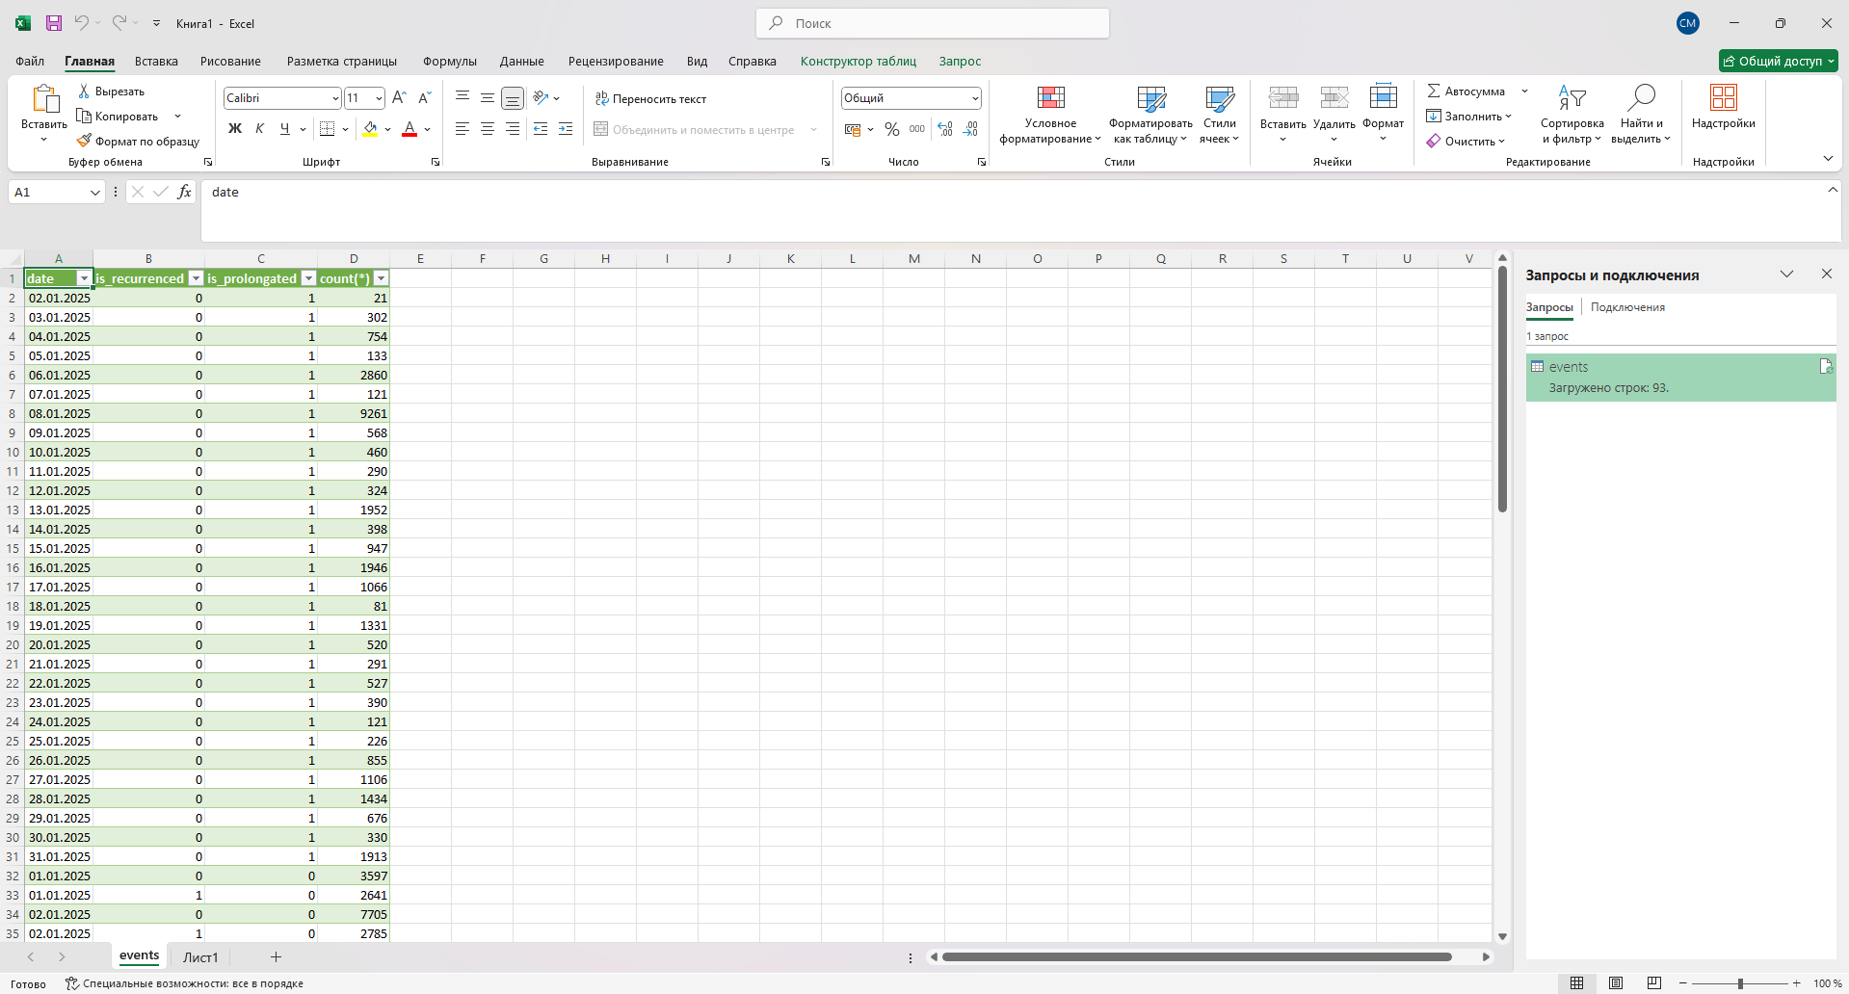
Task: Switch to Подключения in queries pane
Action: point(1627,307)
